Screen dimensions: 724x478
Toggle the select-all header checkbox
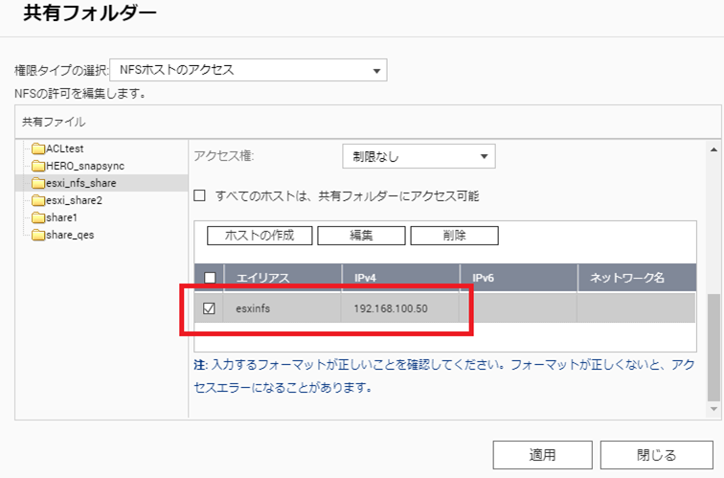coord(210,278)
